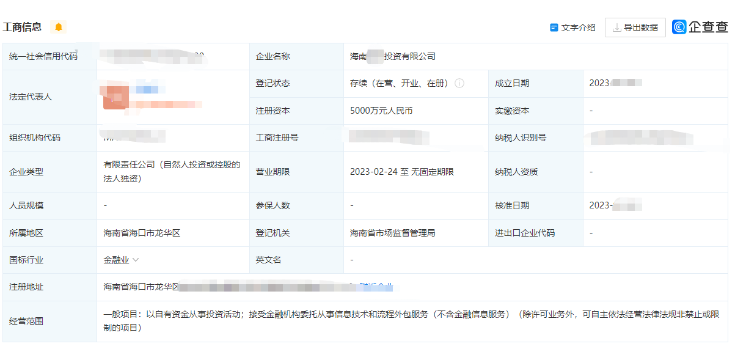Click the chevron arrow next to 金融业

click(136, 260)
